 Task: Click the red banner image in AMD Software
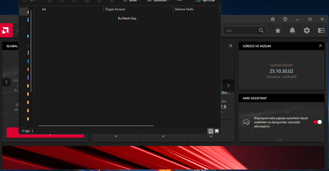tap(163, 158)
